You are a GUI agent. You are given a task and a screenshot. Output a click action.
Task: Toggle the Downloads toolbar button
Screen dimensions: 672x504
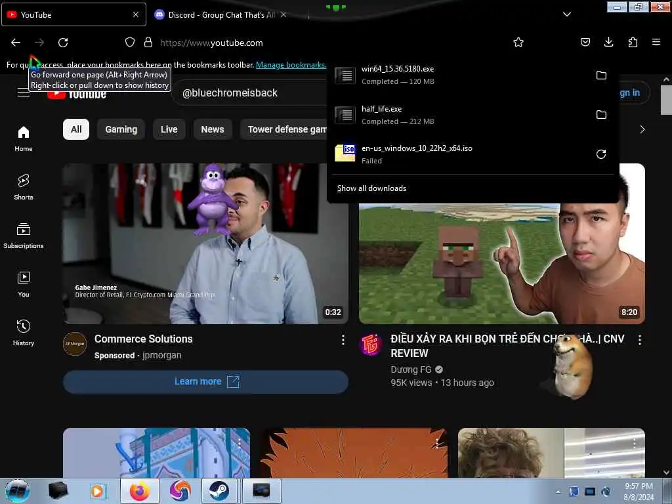click(x=608, y=42)
